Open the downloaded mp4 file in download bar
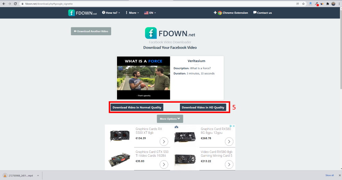The height and width of the screenshot is (180, 342). click(21, 176)
